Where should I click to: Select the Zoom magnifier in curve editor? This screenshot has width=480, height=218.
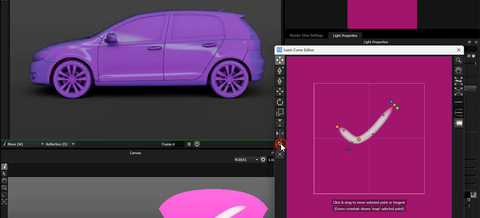click(x=458, y=60)
